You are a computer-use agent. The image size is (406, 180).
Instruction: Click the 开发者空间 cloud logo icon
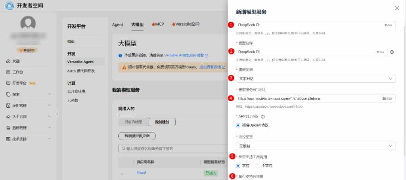[10, 6]
